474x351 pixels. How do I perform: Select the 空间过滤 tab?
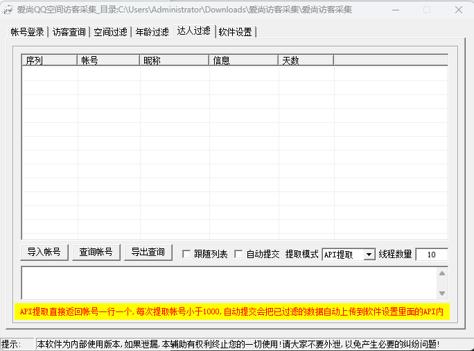[111, 32]
